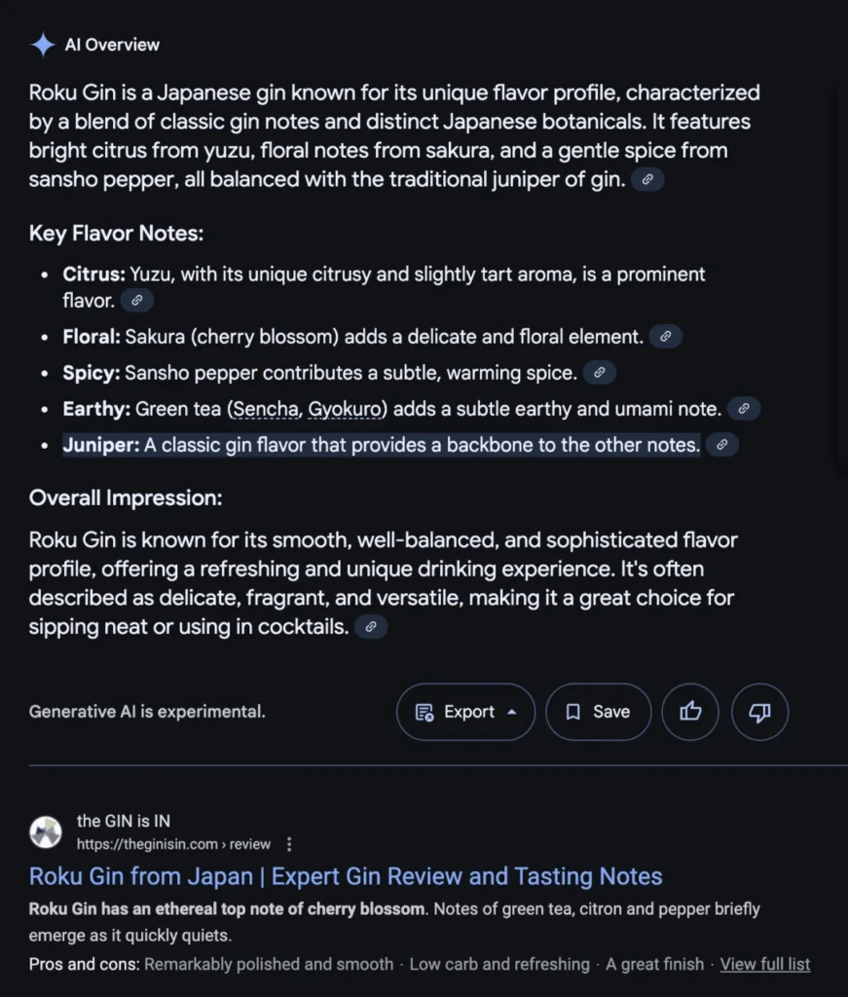
Task: Save the AI overview with bookmark button
Action: pyautogui.click(x=598, y=712)
